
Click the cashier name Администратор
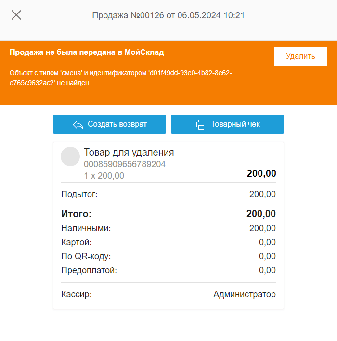[x=245, y=294]
